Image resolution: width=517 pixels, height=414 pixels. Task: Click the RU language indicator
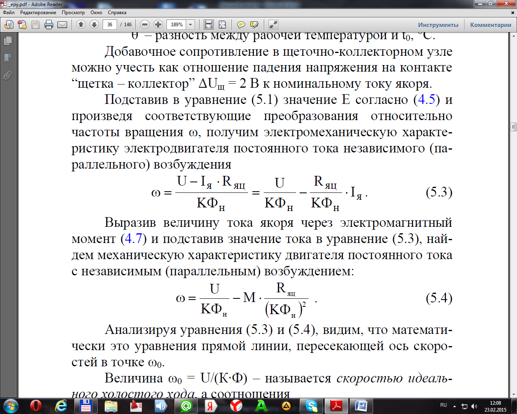[x=443, y=405]
